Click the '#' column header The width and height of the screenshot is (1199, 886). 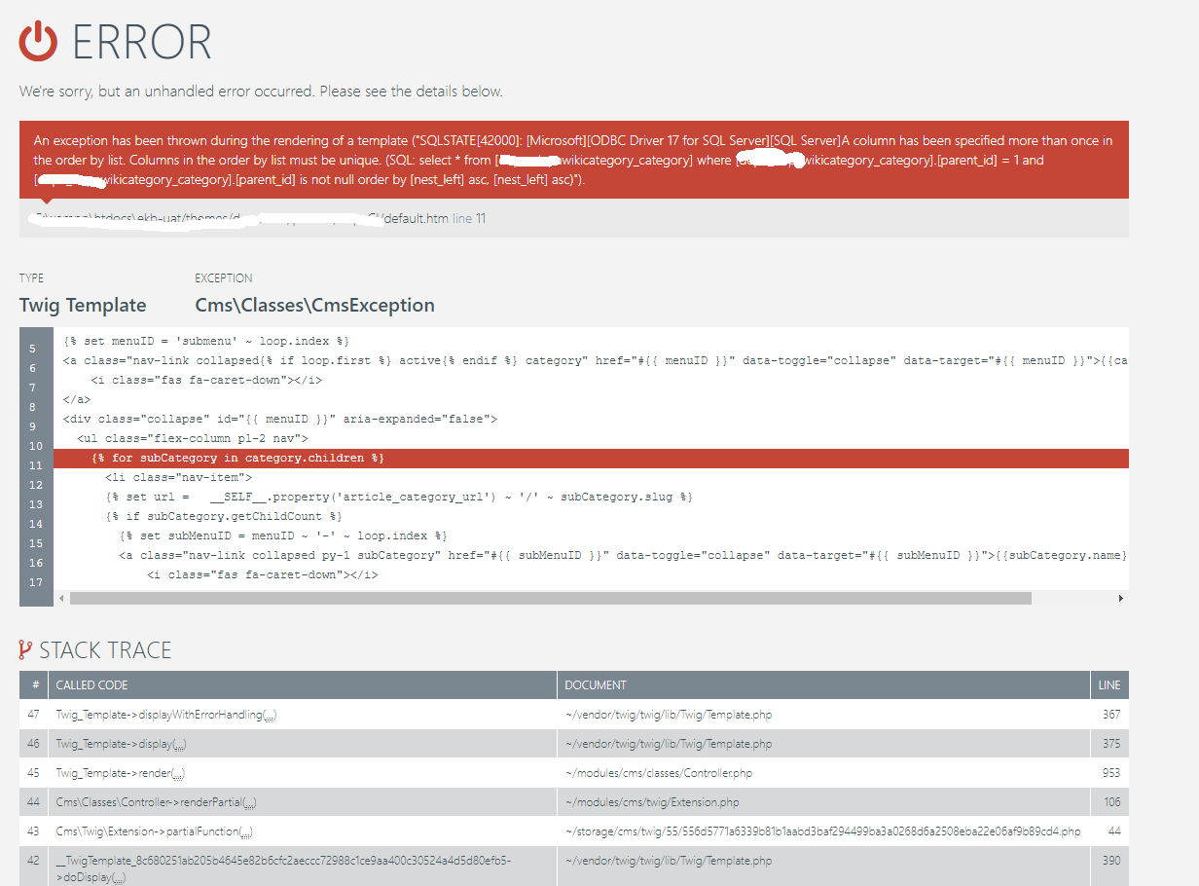coord(36,685)
